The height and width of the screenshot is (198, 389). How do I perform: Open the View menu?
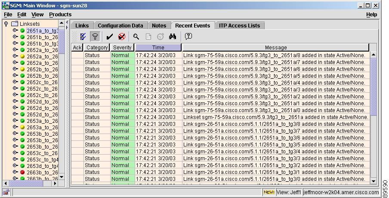pyautogui.click(x=37, y=15)
